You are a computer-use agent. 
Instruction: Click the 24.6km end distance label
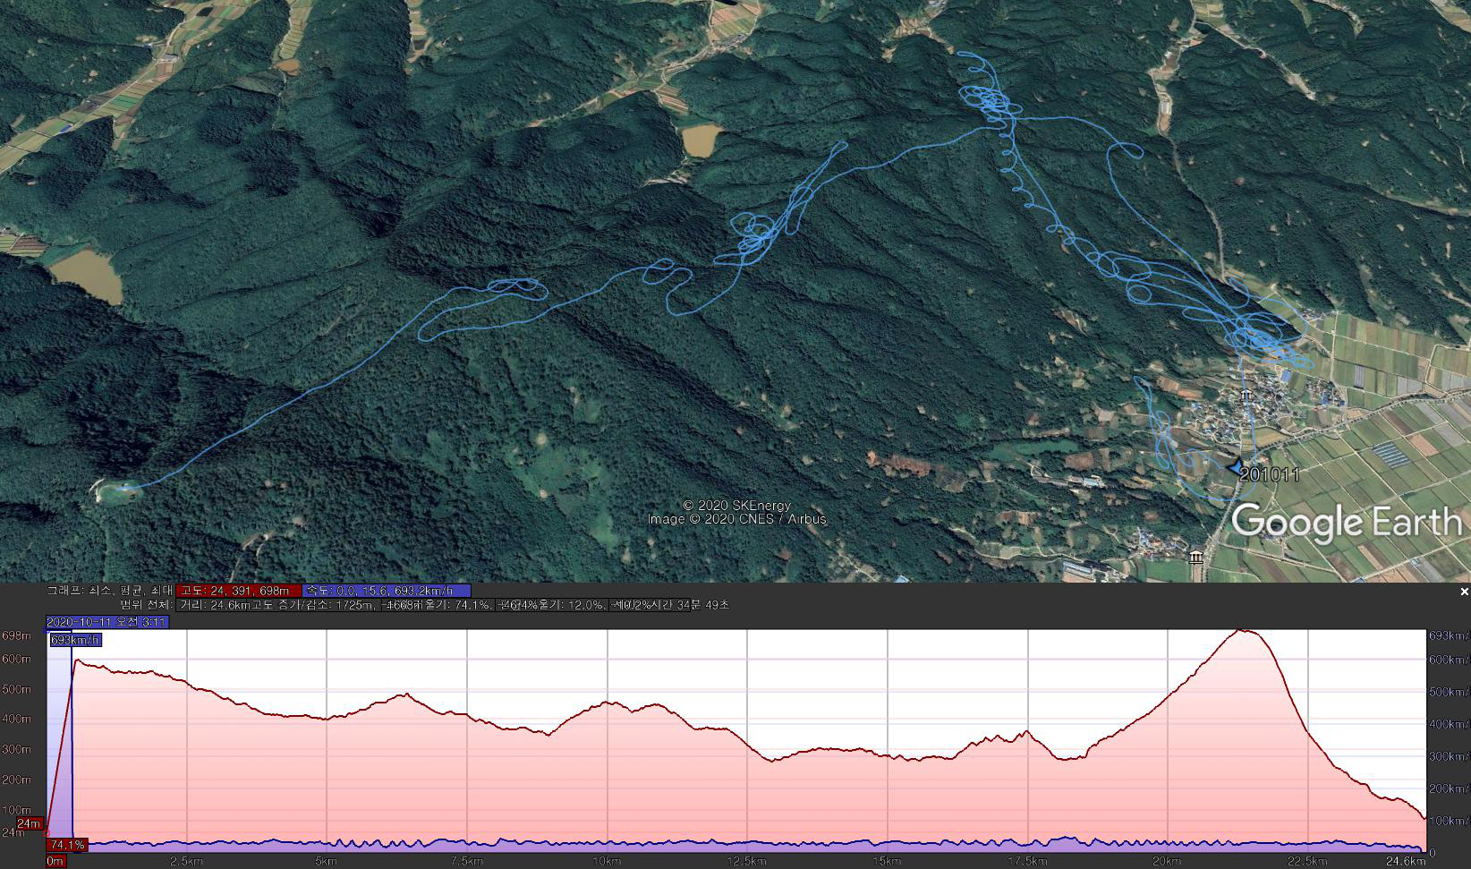1406,861
